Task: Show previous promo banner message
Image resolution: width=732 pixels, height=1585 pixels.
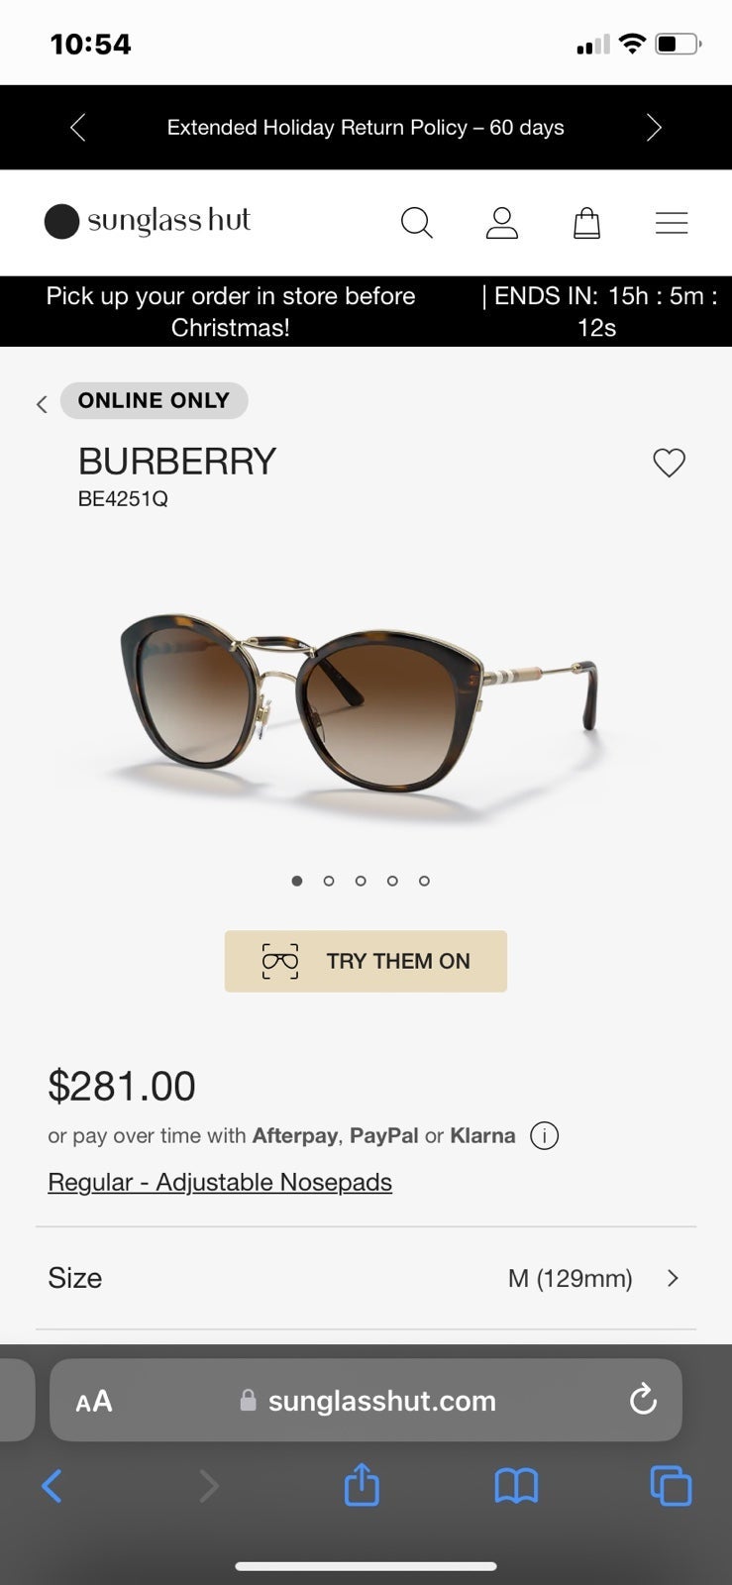Action: coord(78,128)
